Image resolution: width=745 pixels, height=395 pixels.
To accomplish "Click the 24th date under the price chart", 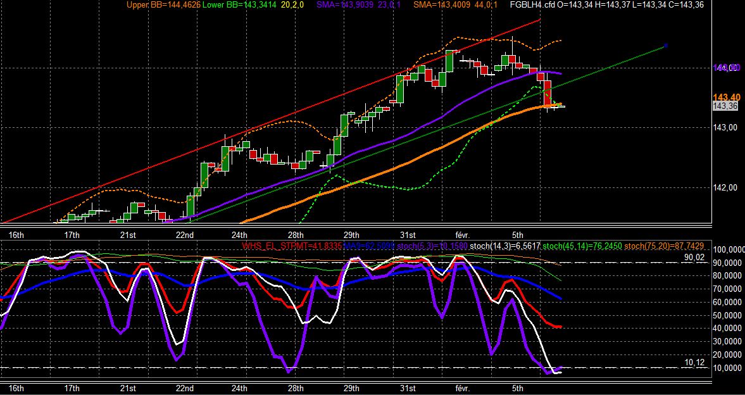I will 239,235.
